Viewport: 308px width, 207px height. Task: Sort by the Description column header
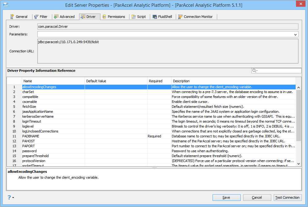[x=233, y=81]
